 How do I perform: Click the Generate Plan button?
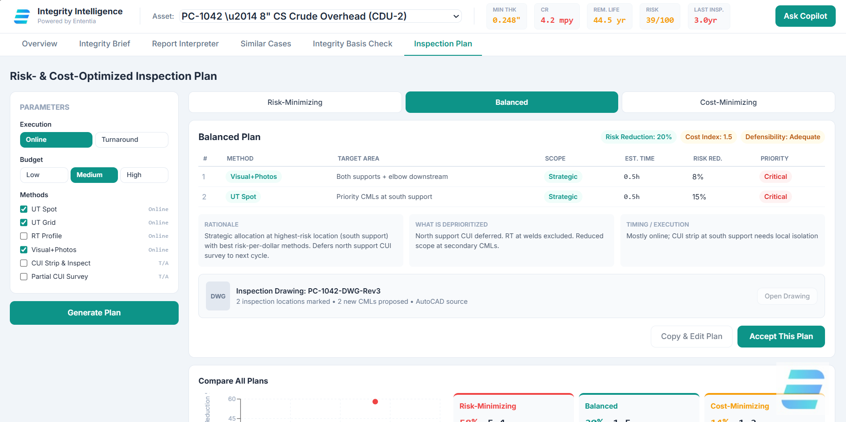94,313
